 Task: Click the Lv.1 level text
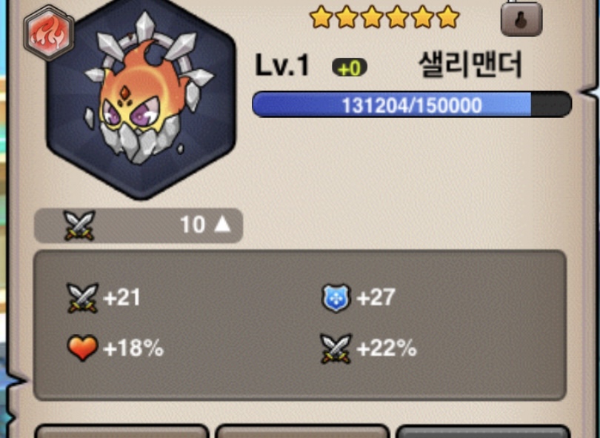282,65
